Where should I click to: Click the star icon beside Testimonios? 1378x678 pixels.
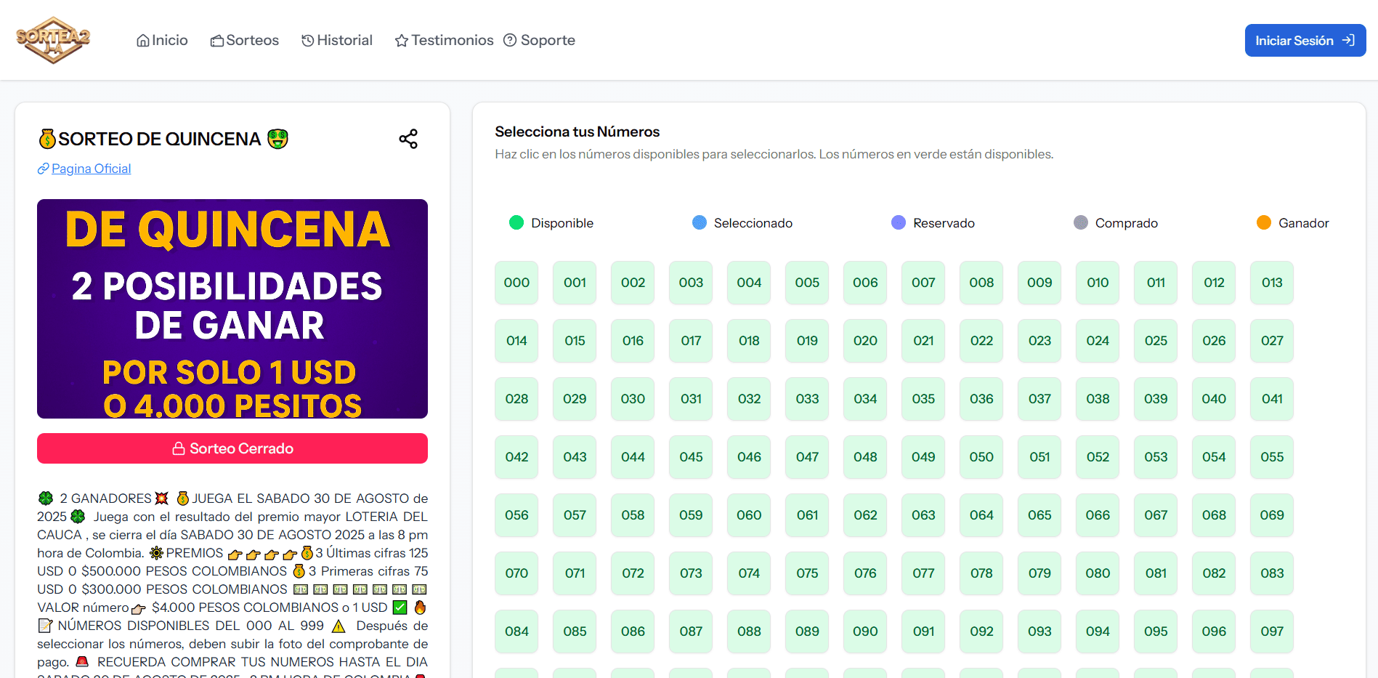(x=402, y=41)
